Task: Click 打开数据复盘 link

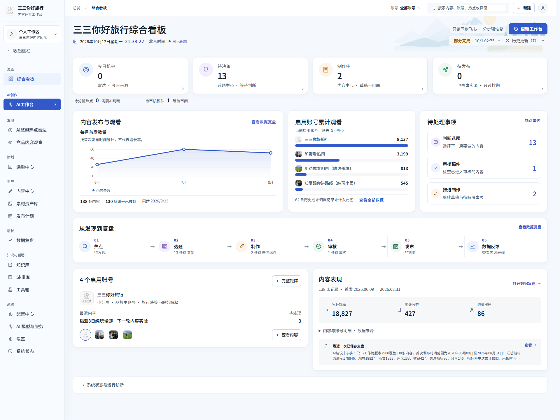Action: tap(527, 283)
